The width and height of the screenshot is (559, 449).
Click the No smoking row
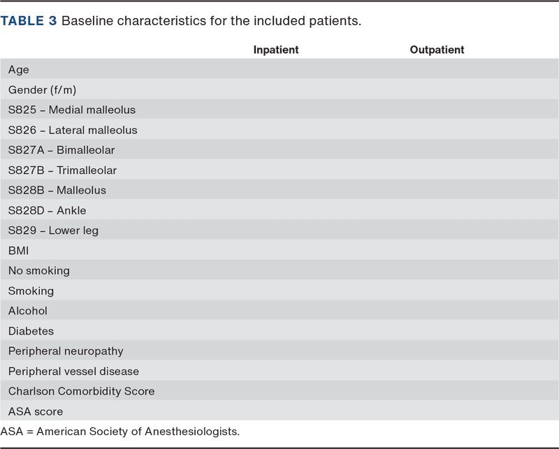click(39, 271)
